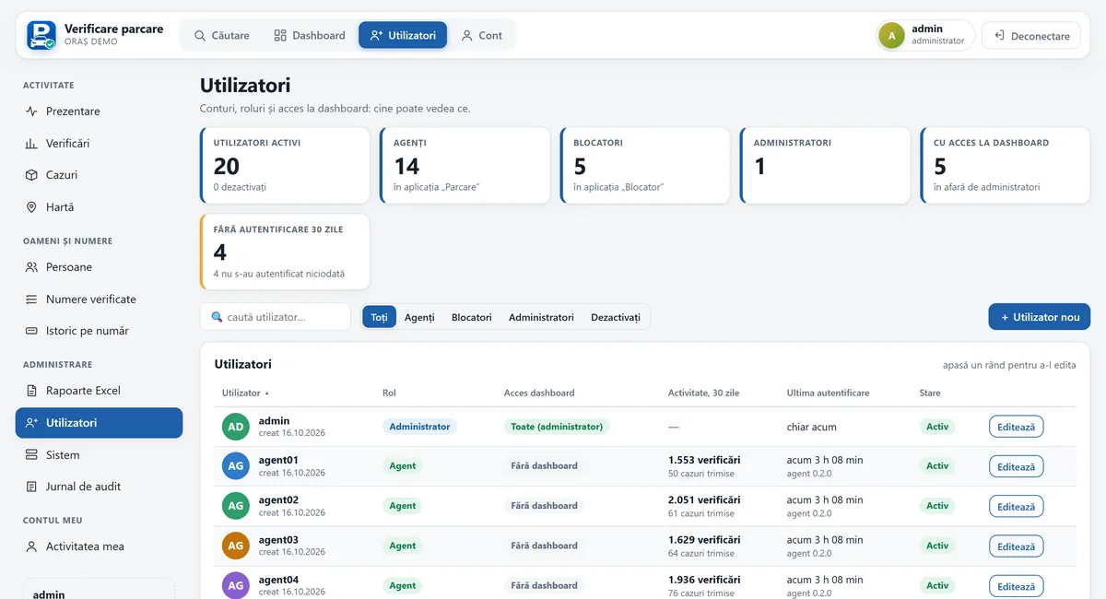
Task: Click the Deconectare button
Action: click(x=1031, y=35)
